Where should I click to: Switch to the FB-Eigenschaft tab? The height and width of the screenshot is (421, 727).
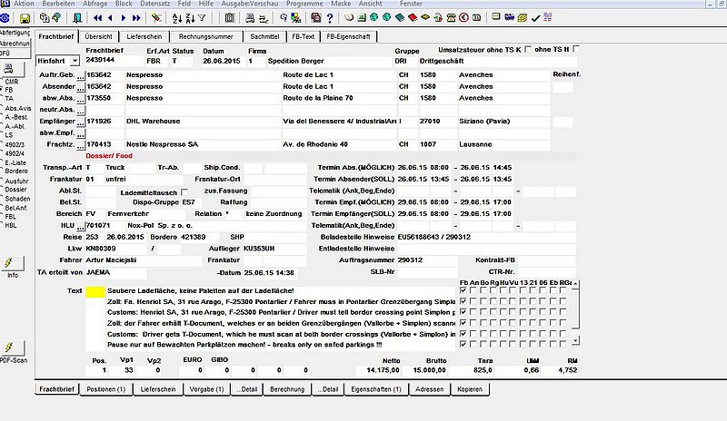tap(348, 36)
